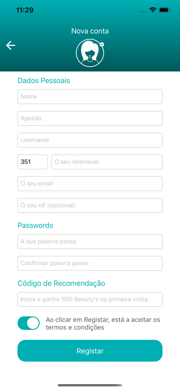Tap the small plus badge on avatar
Viewport: 180px width, 390px height.
(x=102, y=44)
